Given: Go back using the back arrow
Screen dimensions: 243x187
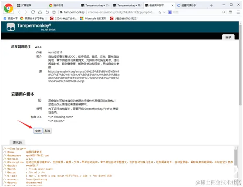Looking at the screenshot, I should coord(19,12).
